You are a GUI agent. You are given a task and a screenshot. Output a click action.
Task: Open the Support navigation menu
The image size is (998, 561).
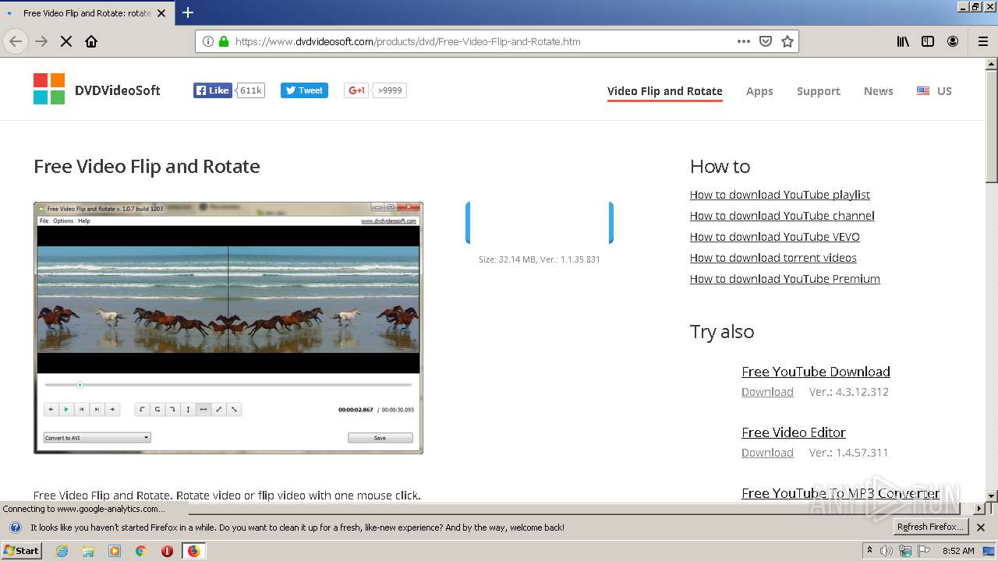819,91
